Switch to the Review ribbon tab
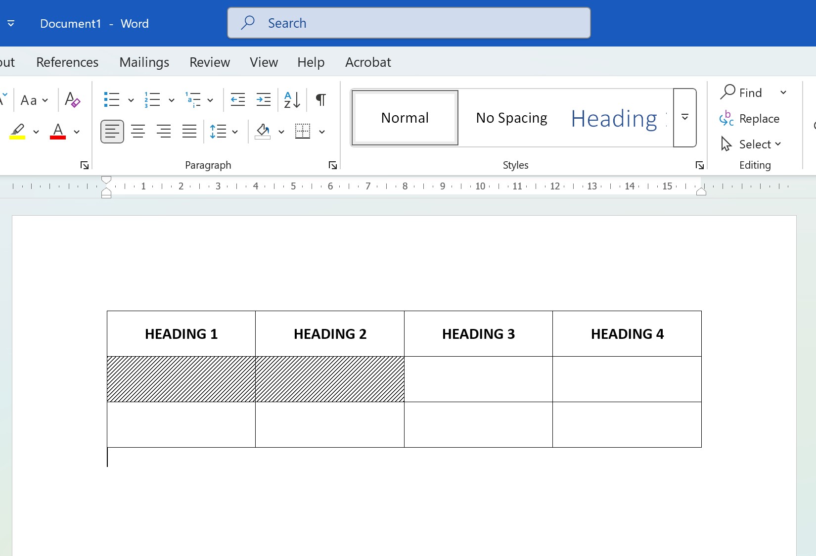816x556 pixels. pyautogui.click(x=209, y=62)
